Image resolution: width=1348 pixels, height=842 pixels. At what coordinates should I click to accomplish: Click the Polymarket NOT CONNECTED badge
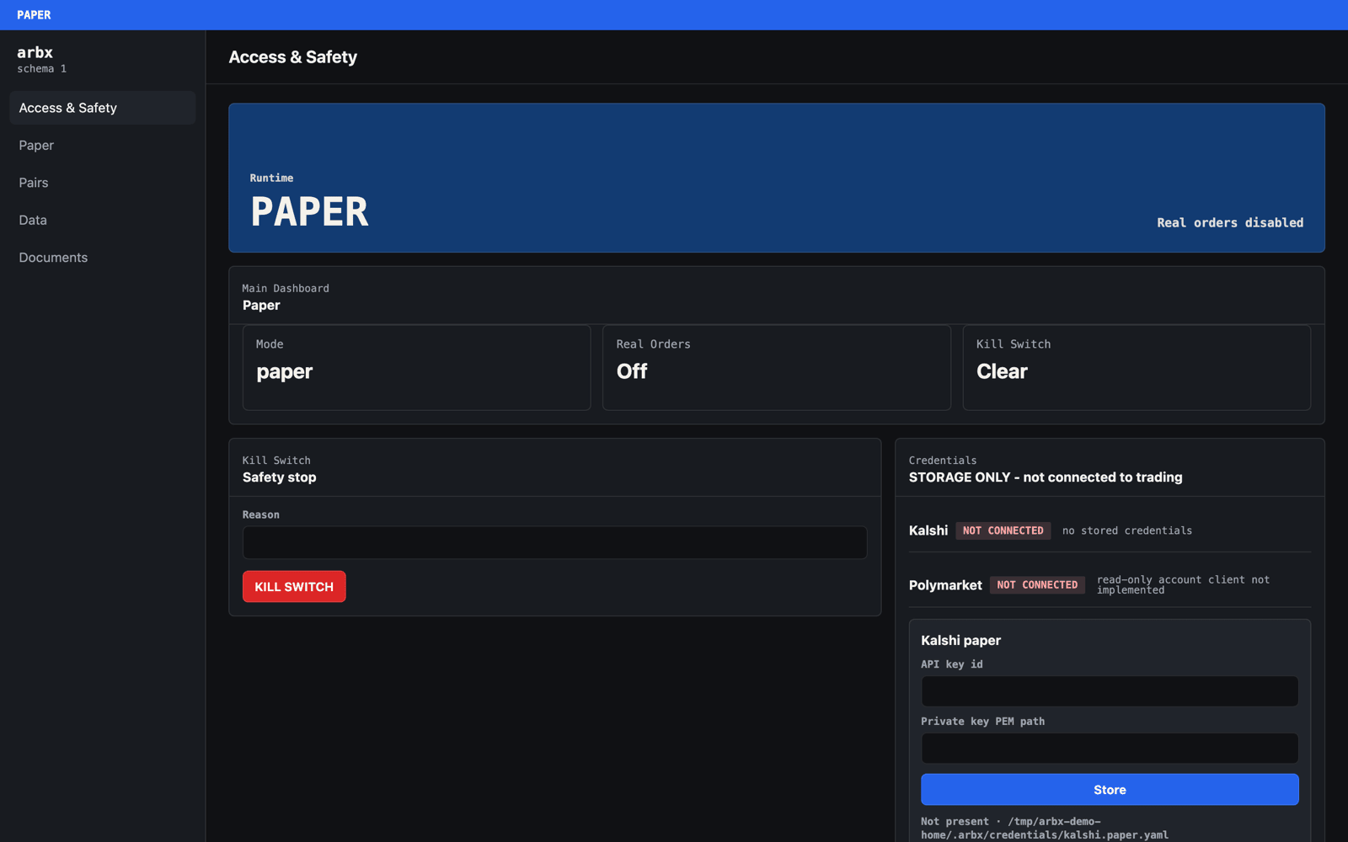[x=1037, y=584]
